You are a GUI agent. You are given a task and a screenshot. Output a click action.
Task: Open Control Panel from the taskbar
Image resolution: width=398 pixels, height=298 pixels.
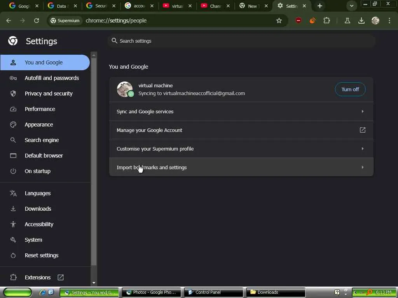[x=213, y=292]
